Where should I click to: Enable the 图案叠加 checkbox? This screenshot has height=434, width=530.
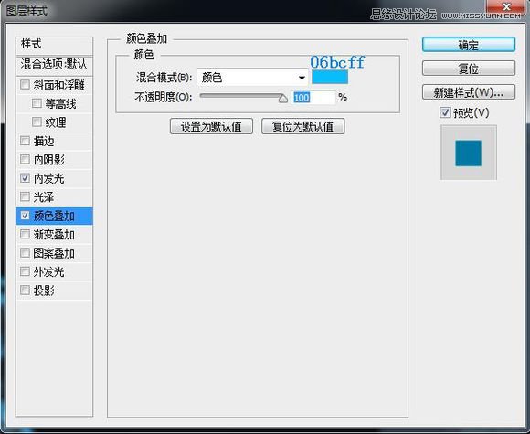(25, 253)
